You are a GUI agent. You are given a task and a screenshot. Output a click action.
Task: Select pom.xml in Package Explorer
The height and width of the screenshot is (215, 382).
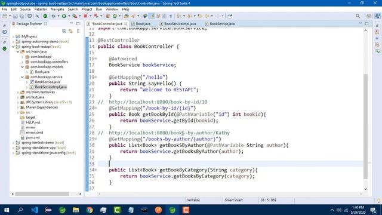(x=33, y=137)
